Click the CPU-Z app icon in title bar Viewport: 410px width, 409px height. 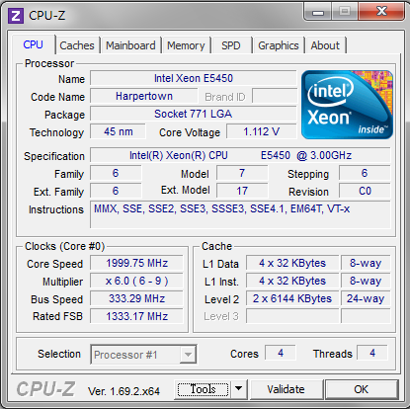point(16,16)
